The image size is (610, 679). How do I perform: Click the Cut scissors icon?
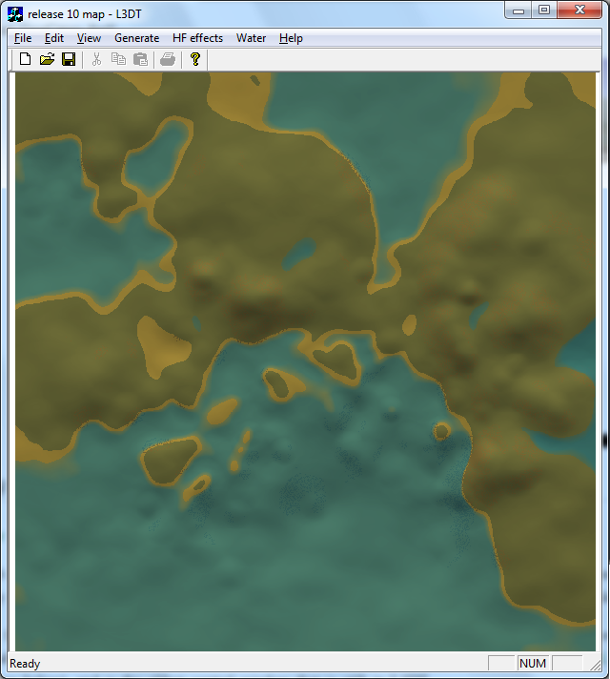click(96, 59)
